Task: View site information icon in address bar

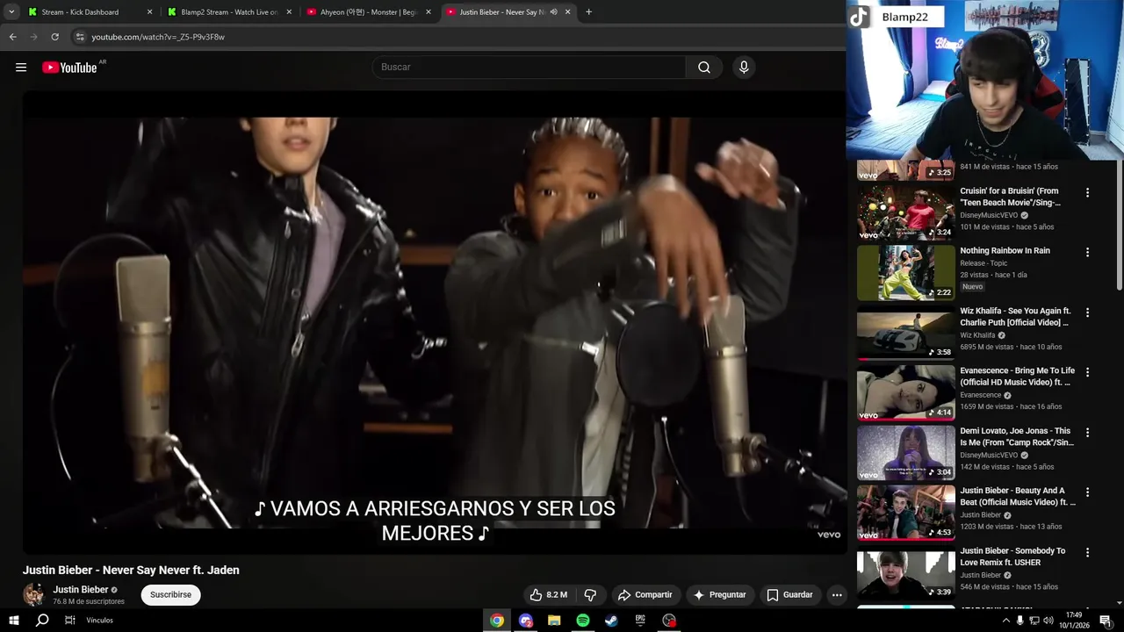Action: pyautogui.click(x=80, y=37)
